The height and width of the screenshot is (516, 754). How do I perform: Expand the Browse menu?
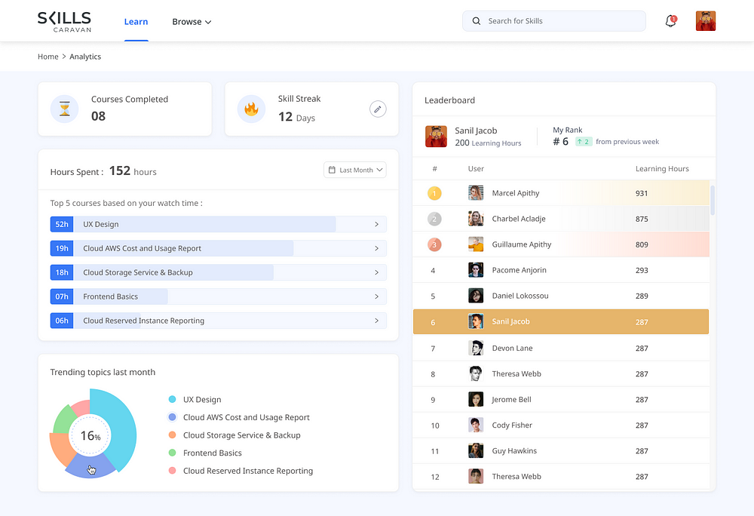point(192,22)
